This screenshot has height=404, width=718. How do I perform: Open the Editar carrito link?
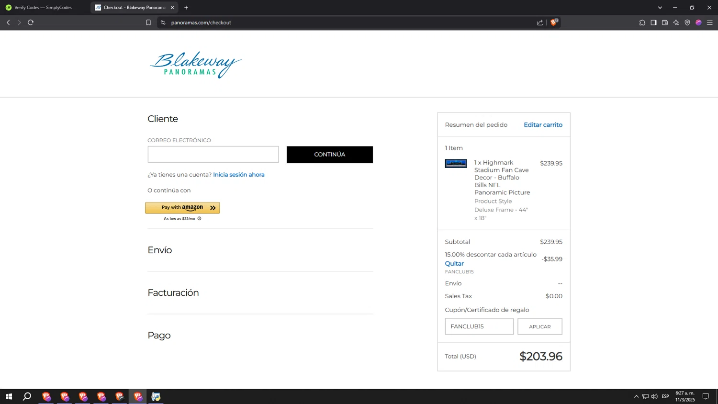543,125
